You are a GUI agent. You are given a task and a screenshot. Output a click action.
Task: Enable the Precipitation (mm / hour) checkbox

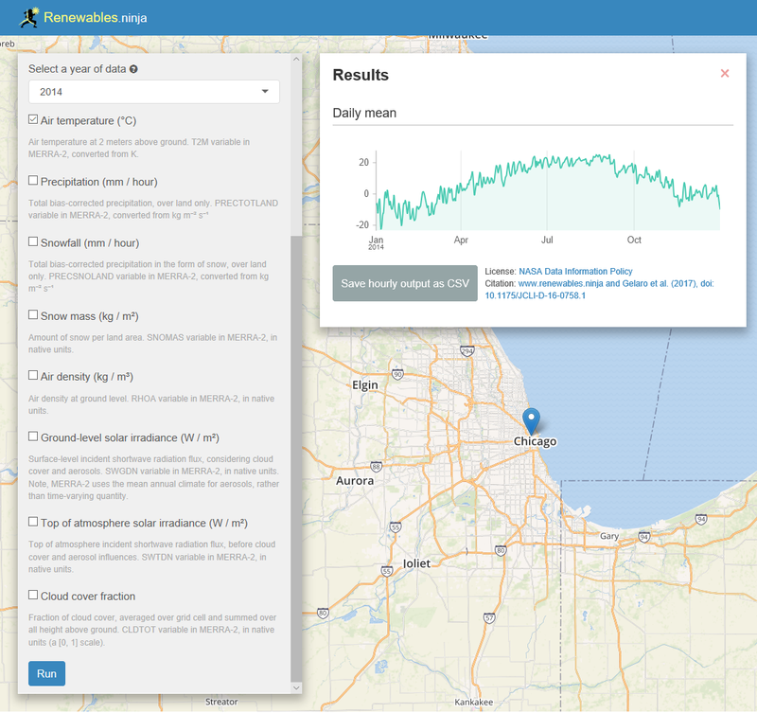tap(33, 181)
